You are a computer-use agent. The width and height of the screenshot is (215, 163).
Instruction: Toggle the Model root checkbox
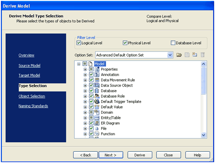[85, 64]
